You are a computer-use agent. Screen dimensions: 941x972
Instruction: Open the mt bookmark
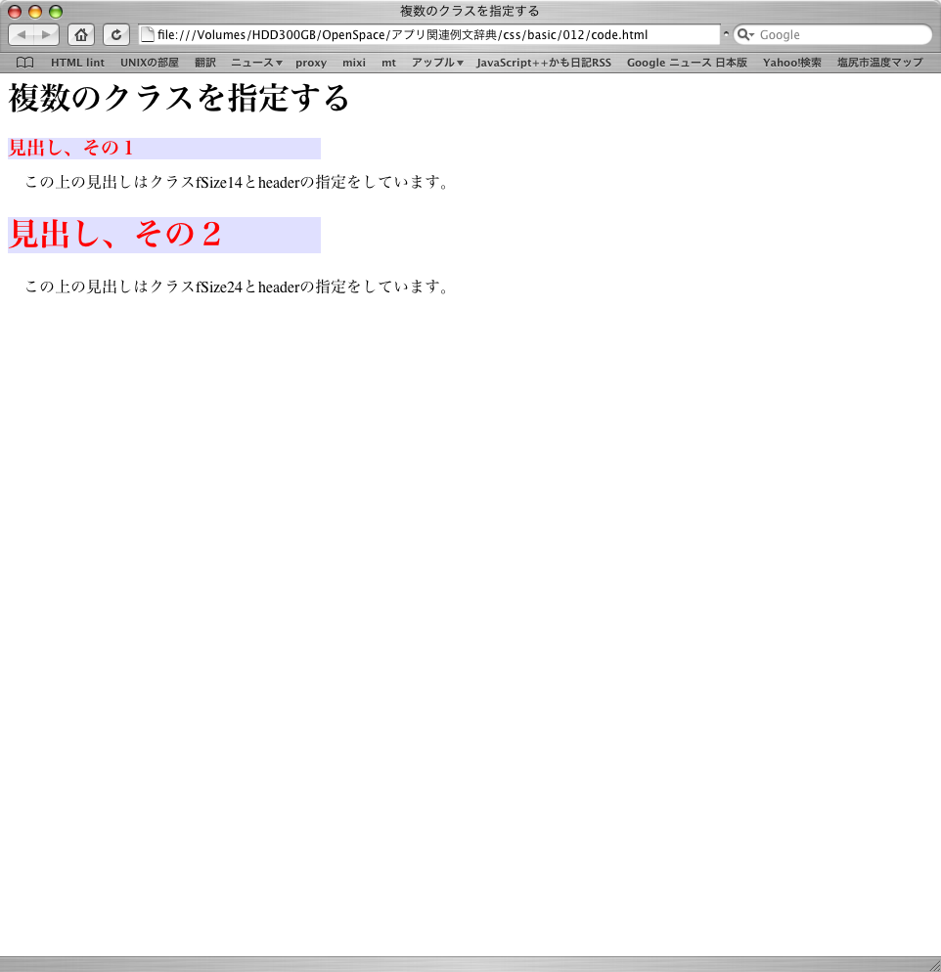388,63
